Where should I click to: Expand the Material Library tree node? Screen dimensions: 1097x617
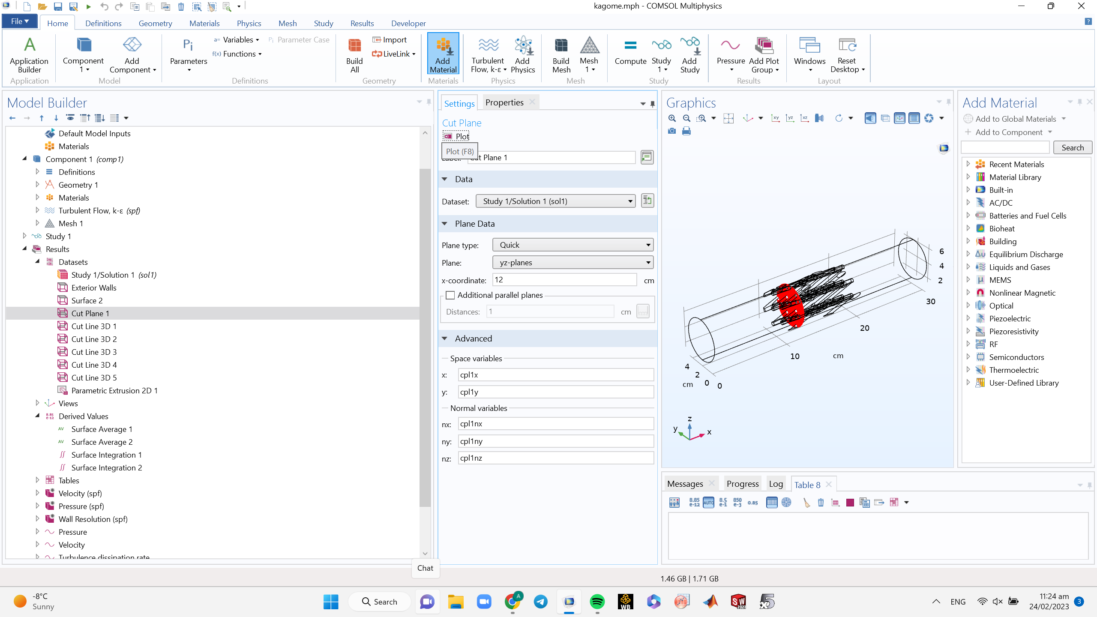pos(968,177)
